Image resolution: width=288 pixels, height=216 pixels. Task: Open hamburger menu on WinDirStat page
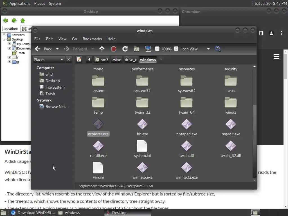(x=276, y=57)
